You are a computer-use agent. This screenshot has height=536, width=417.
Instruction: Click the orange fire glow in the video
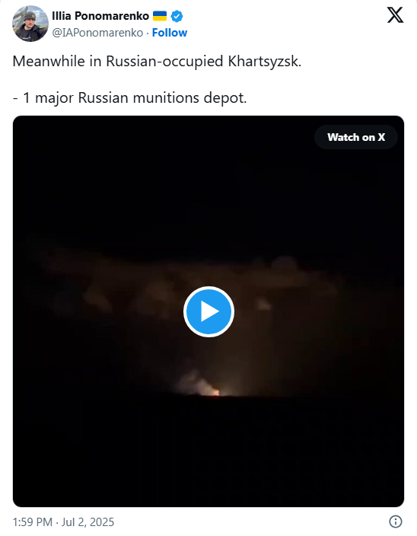pyautogui.click(x=215, y=392)
